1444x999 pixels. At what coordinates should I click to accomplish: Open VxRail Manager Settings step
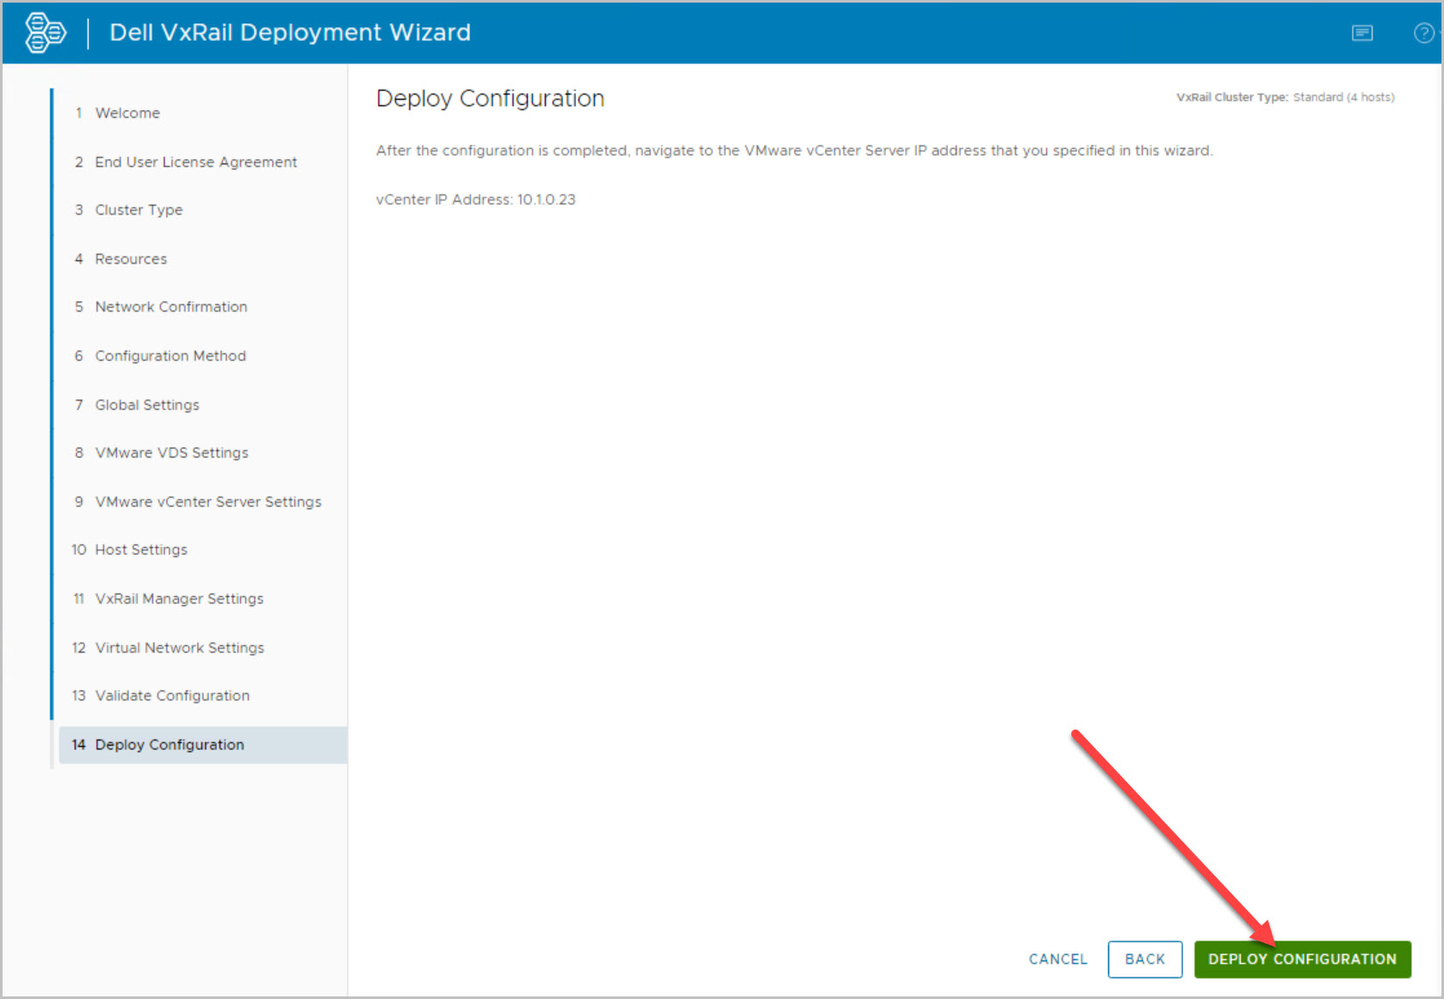click(179, 599)
